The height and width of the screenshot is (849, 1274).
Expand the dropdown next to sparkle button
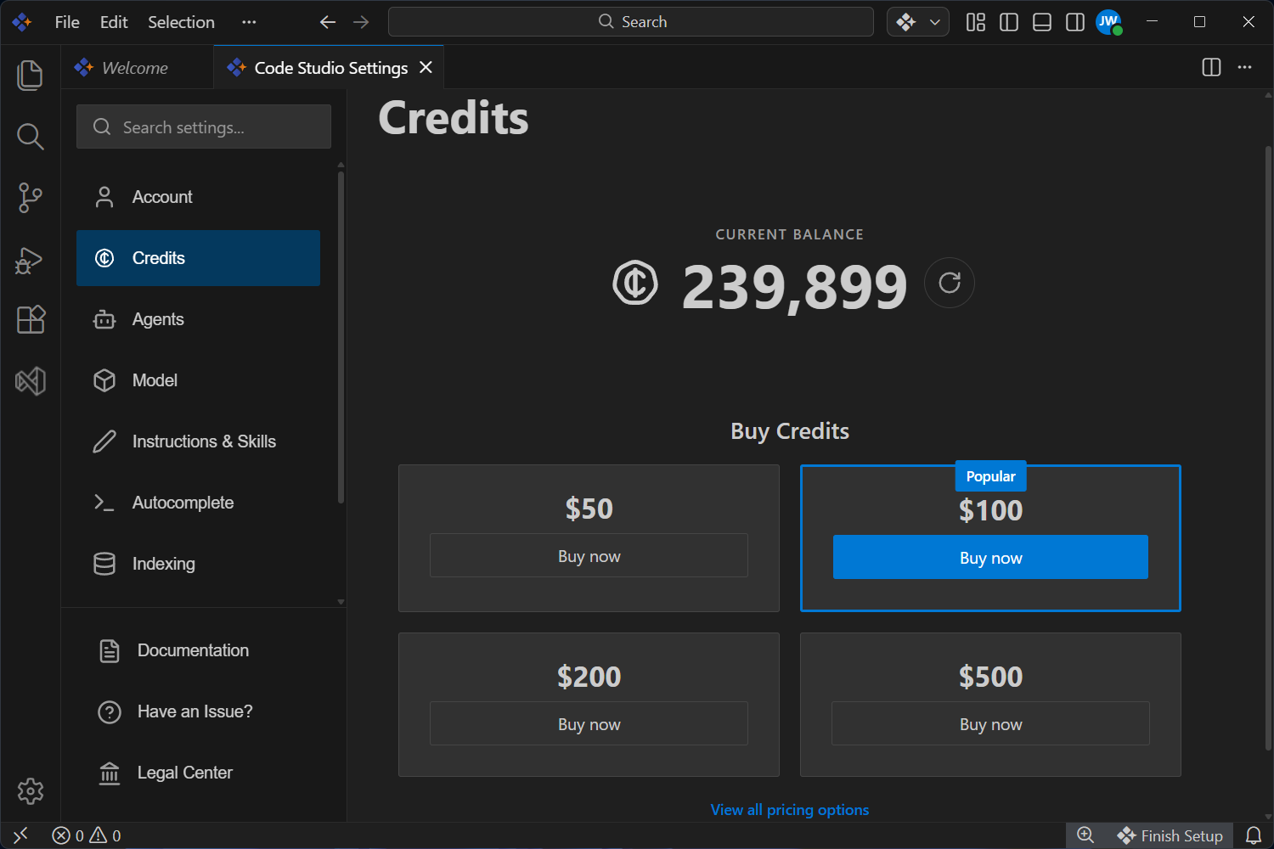935,22
